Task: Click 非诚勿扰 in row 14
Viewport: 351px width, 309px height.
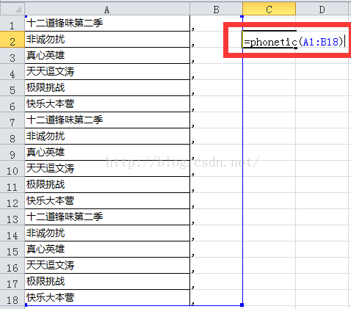Action: (x=46, y=233)
